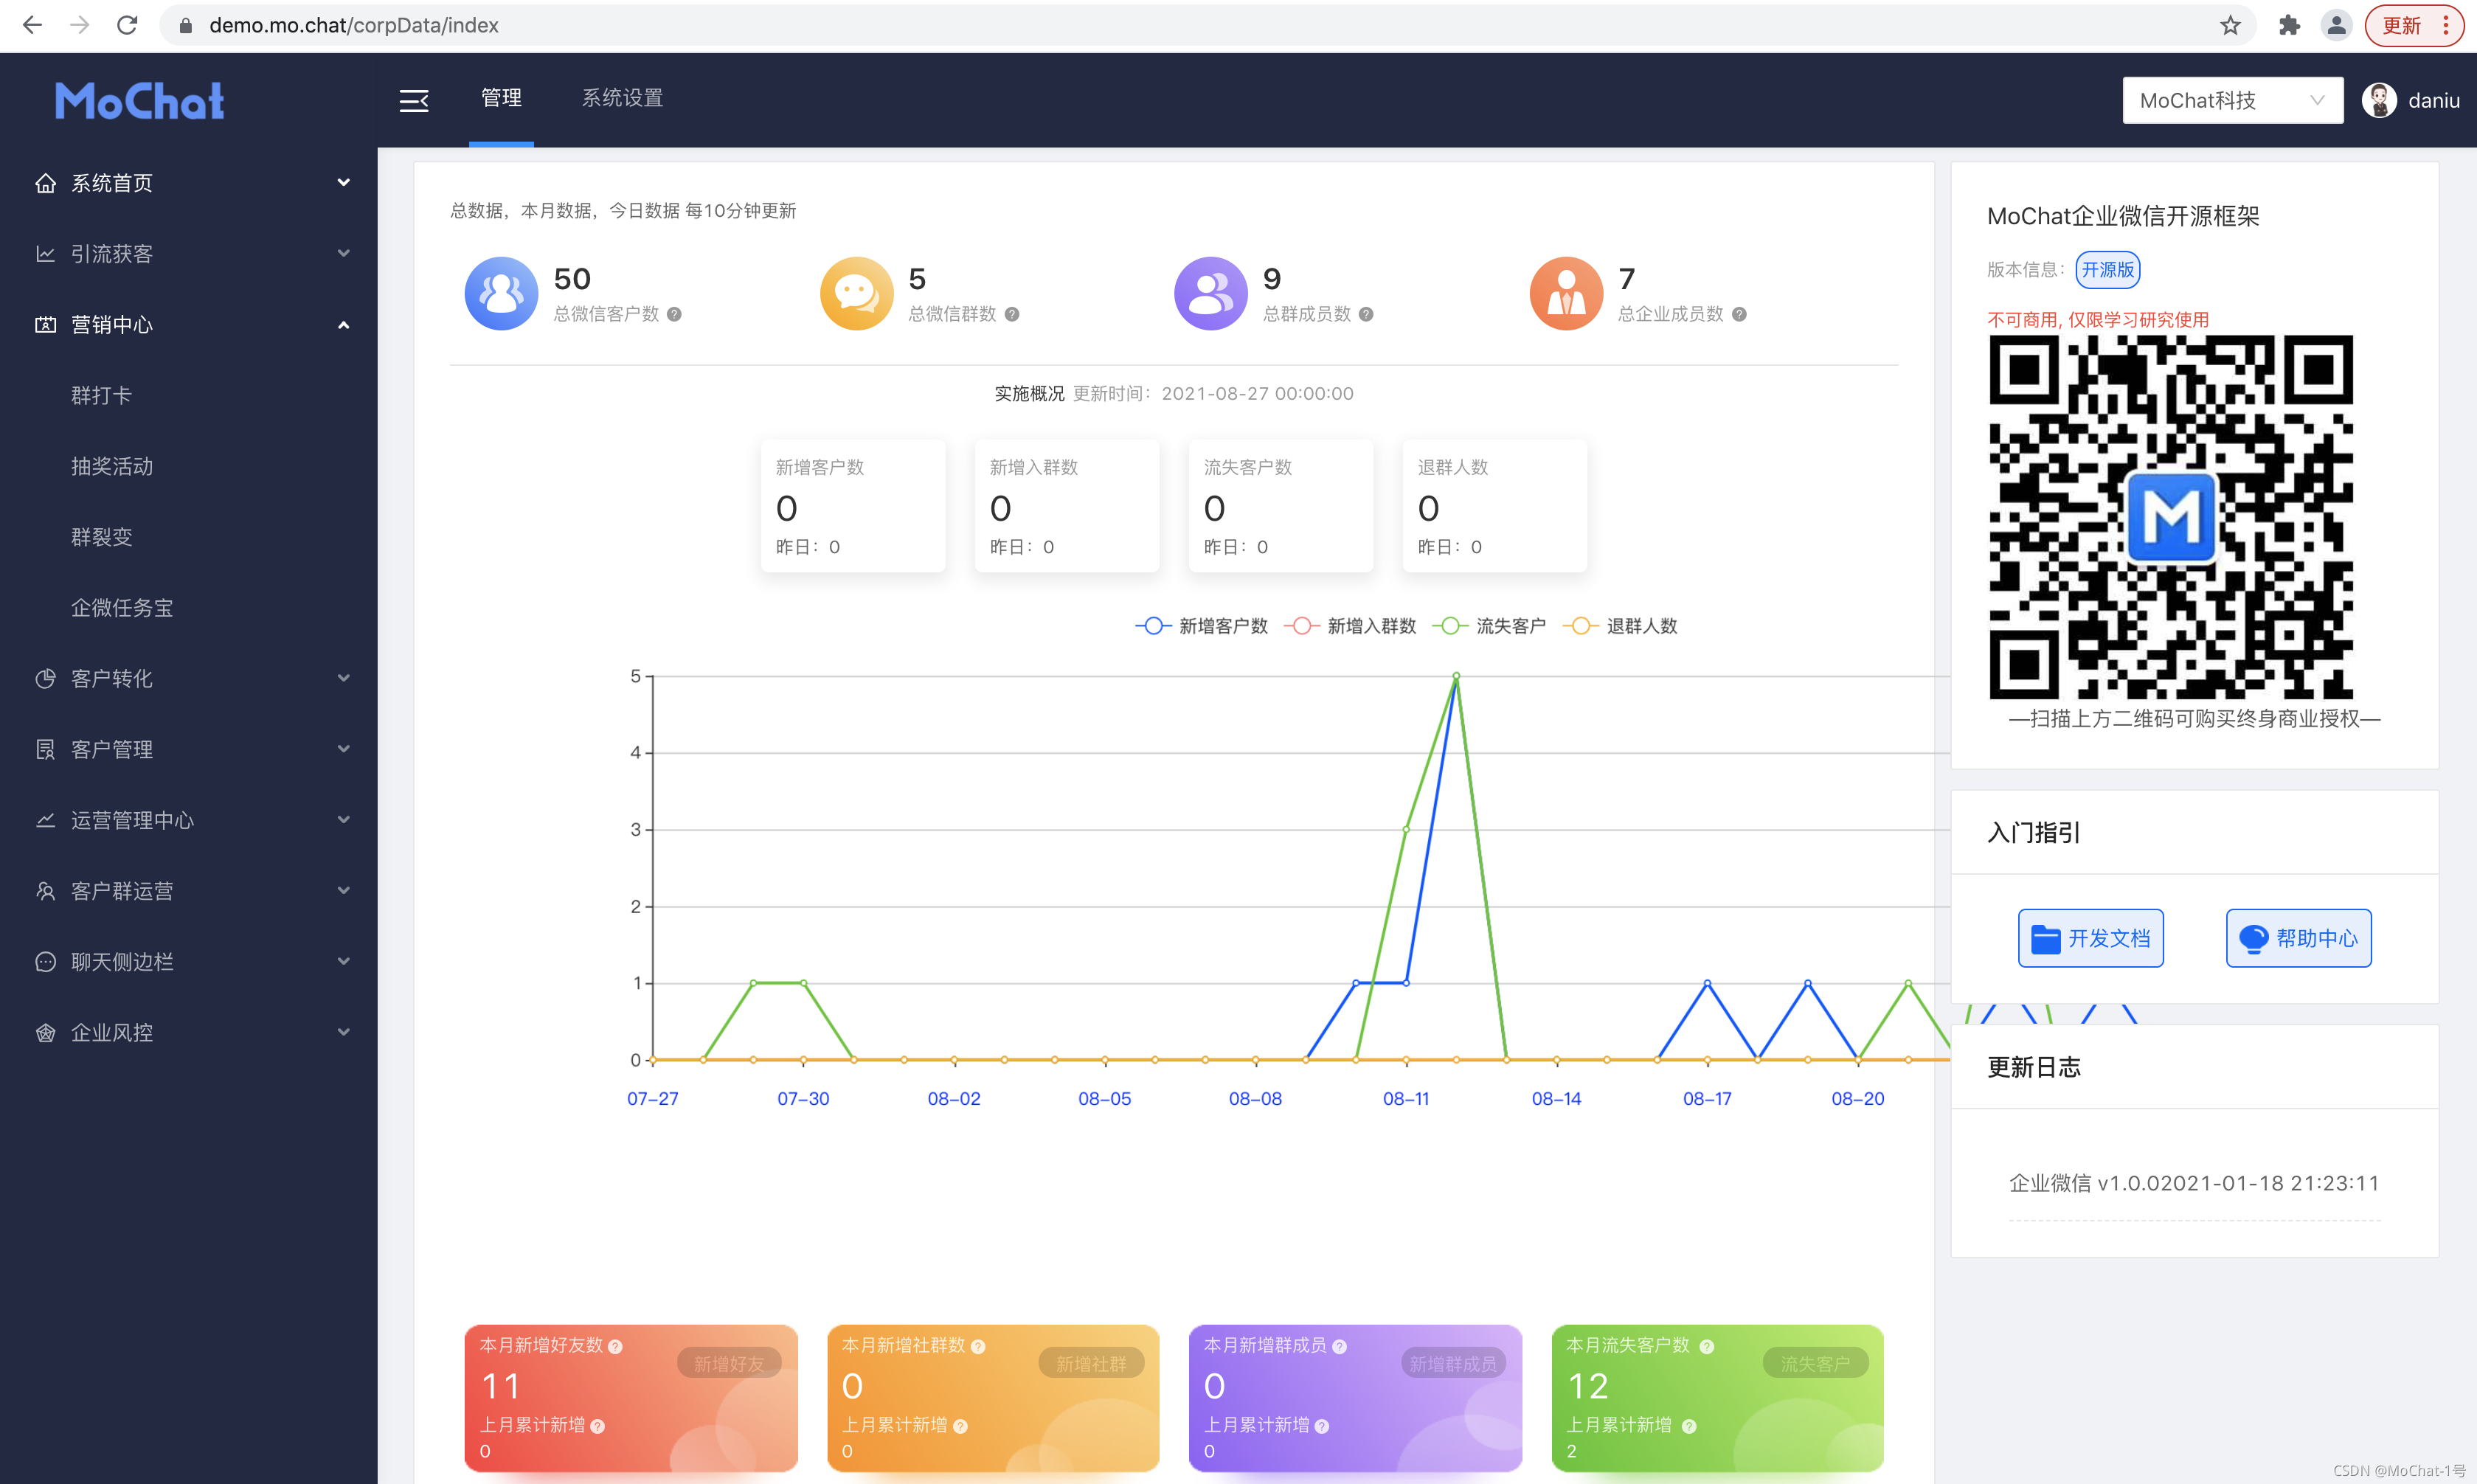Screen dimensions: 2477x1484
Task: Open the 开发文档 developer docs button
Action: tap(2090, 938)
